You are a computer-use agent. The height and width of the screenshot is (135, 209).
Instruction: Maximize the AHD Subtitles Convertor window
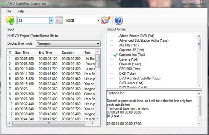pyautogui.click(x=192, y=2)
